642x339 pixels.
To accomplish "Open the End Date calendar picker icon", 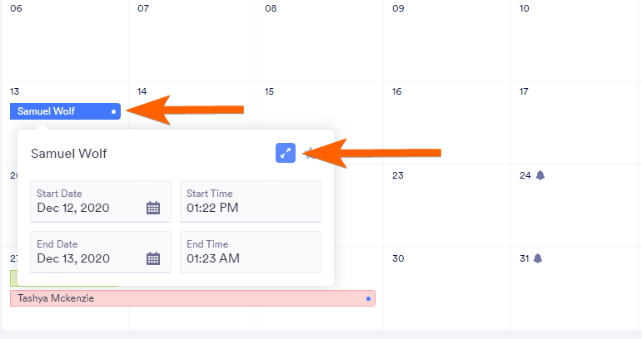I will 153,258.
